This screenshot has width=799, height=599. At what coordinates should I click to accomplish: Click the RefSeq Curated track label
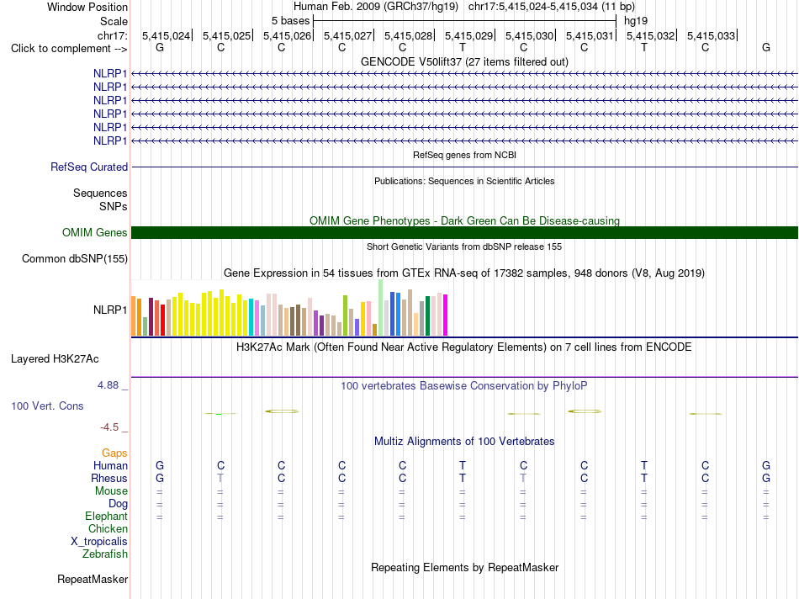click(89, 167)
